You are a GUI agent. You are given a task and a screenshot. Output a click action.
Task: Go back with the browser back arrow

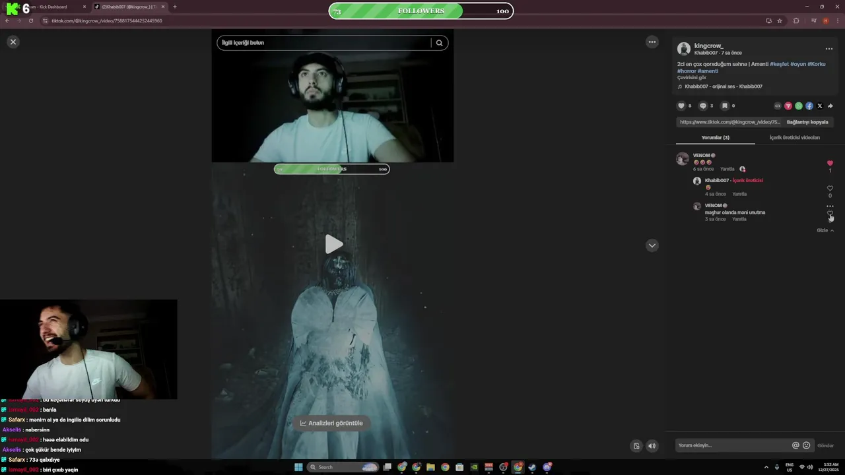[7, 20]
